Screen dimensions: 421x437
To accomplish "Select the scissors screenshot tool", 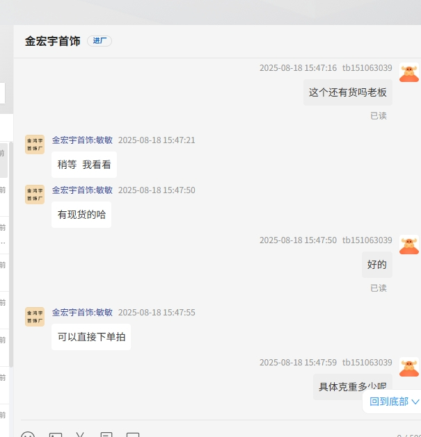I will 80,435.
